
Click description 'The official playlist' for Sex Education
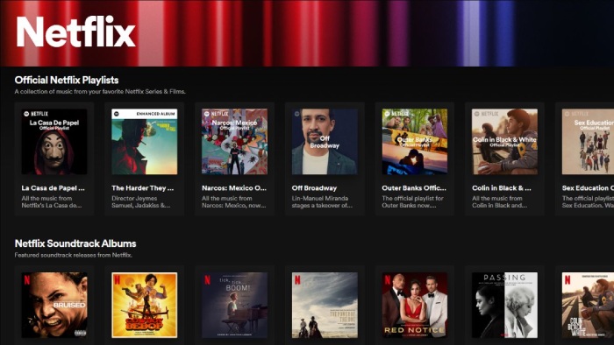coord(588,201)
